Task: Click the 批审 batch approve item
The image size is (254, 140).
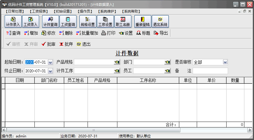Action: 48,44
